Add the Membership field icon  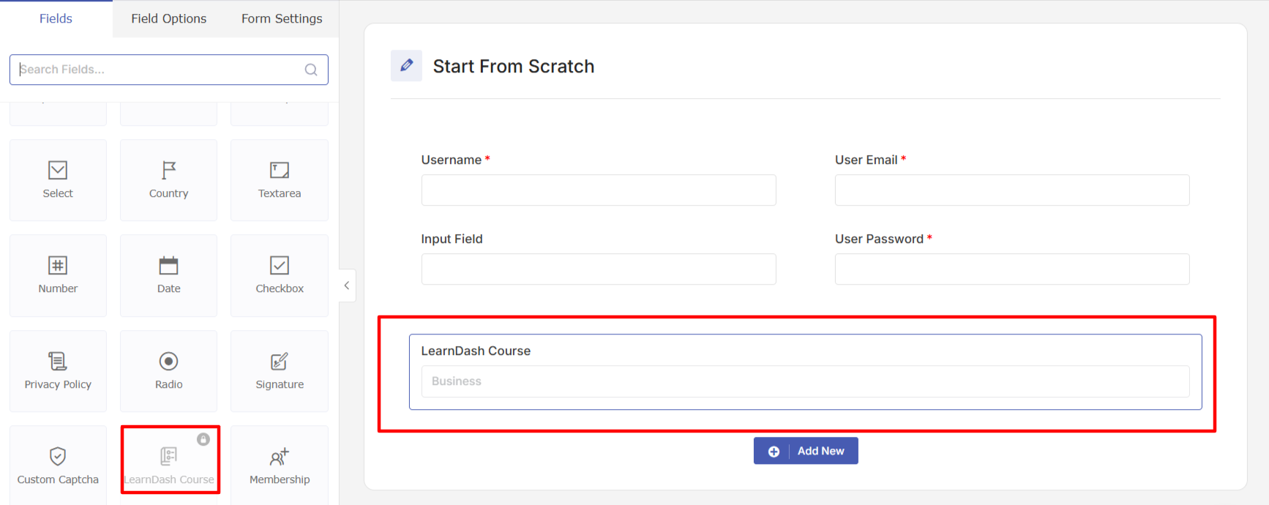click(x=280, y=465)
